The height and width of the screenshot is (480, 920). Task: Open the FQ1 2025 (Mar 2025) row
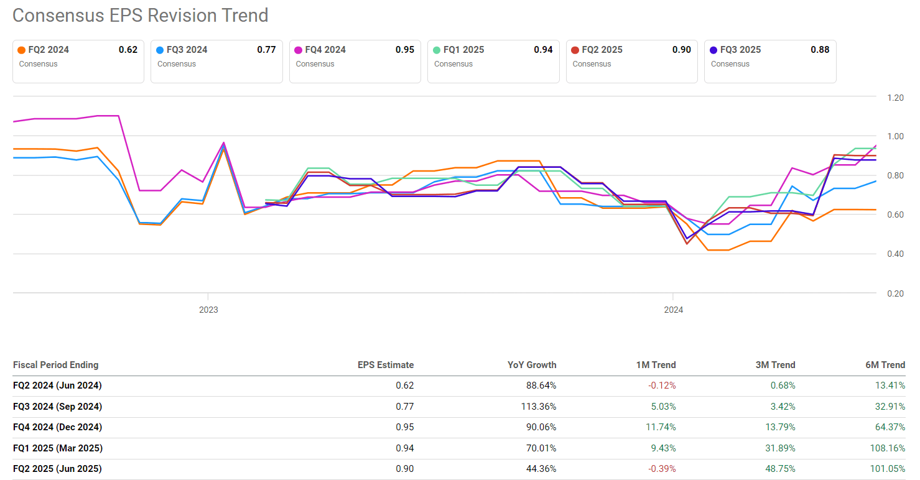[57, 448]
